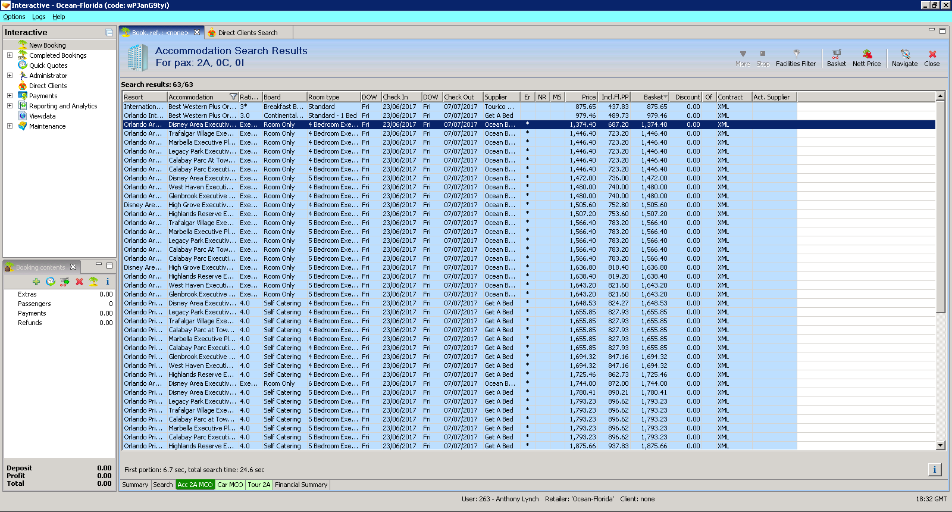Click the results scrollbar down arrow
The height and width of the screenshot is (512, 952).
tap(940, 445)
